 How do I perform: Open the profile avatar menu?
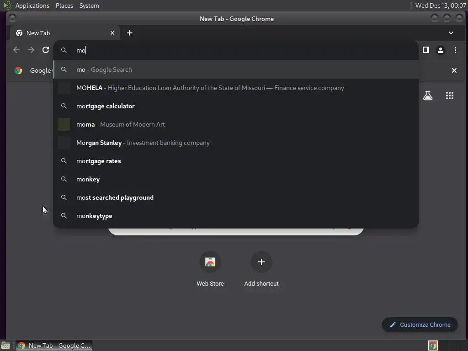(441, 50)
